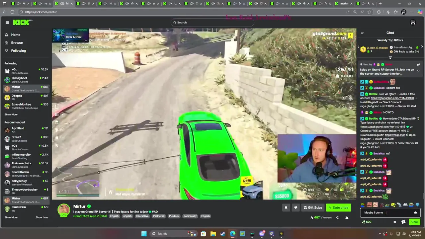Screen dimensions: 425x239
Task: Report stream via warning triangle icon
Action: click(347, 218)
